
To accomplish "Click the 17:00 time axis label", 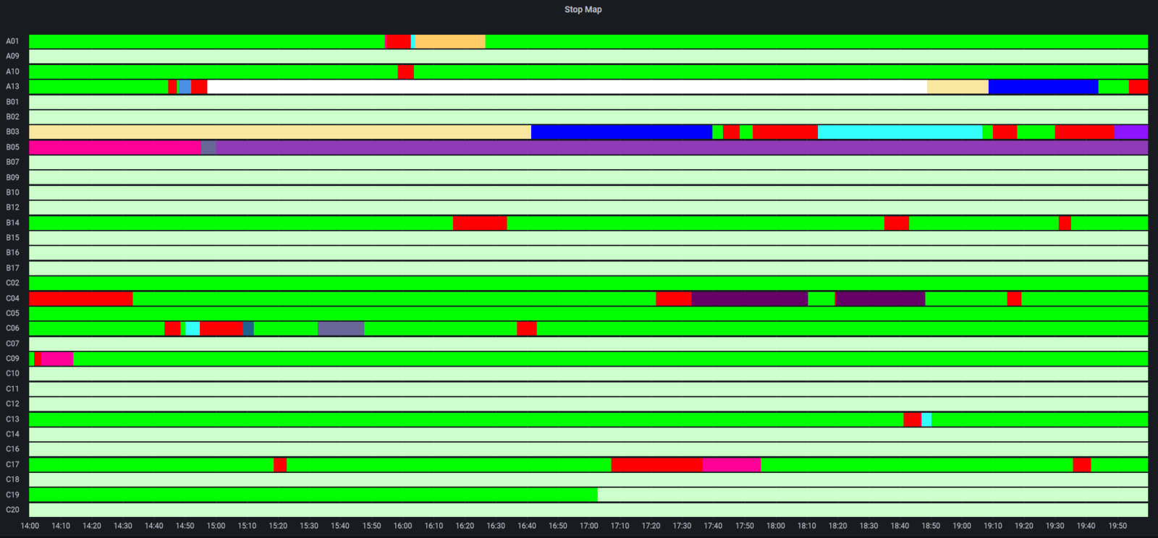I will pos(588,526).
